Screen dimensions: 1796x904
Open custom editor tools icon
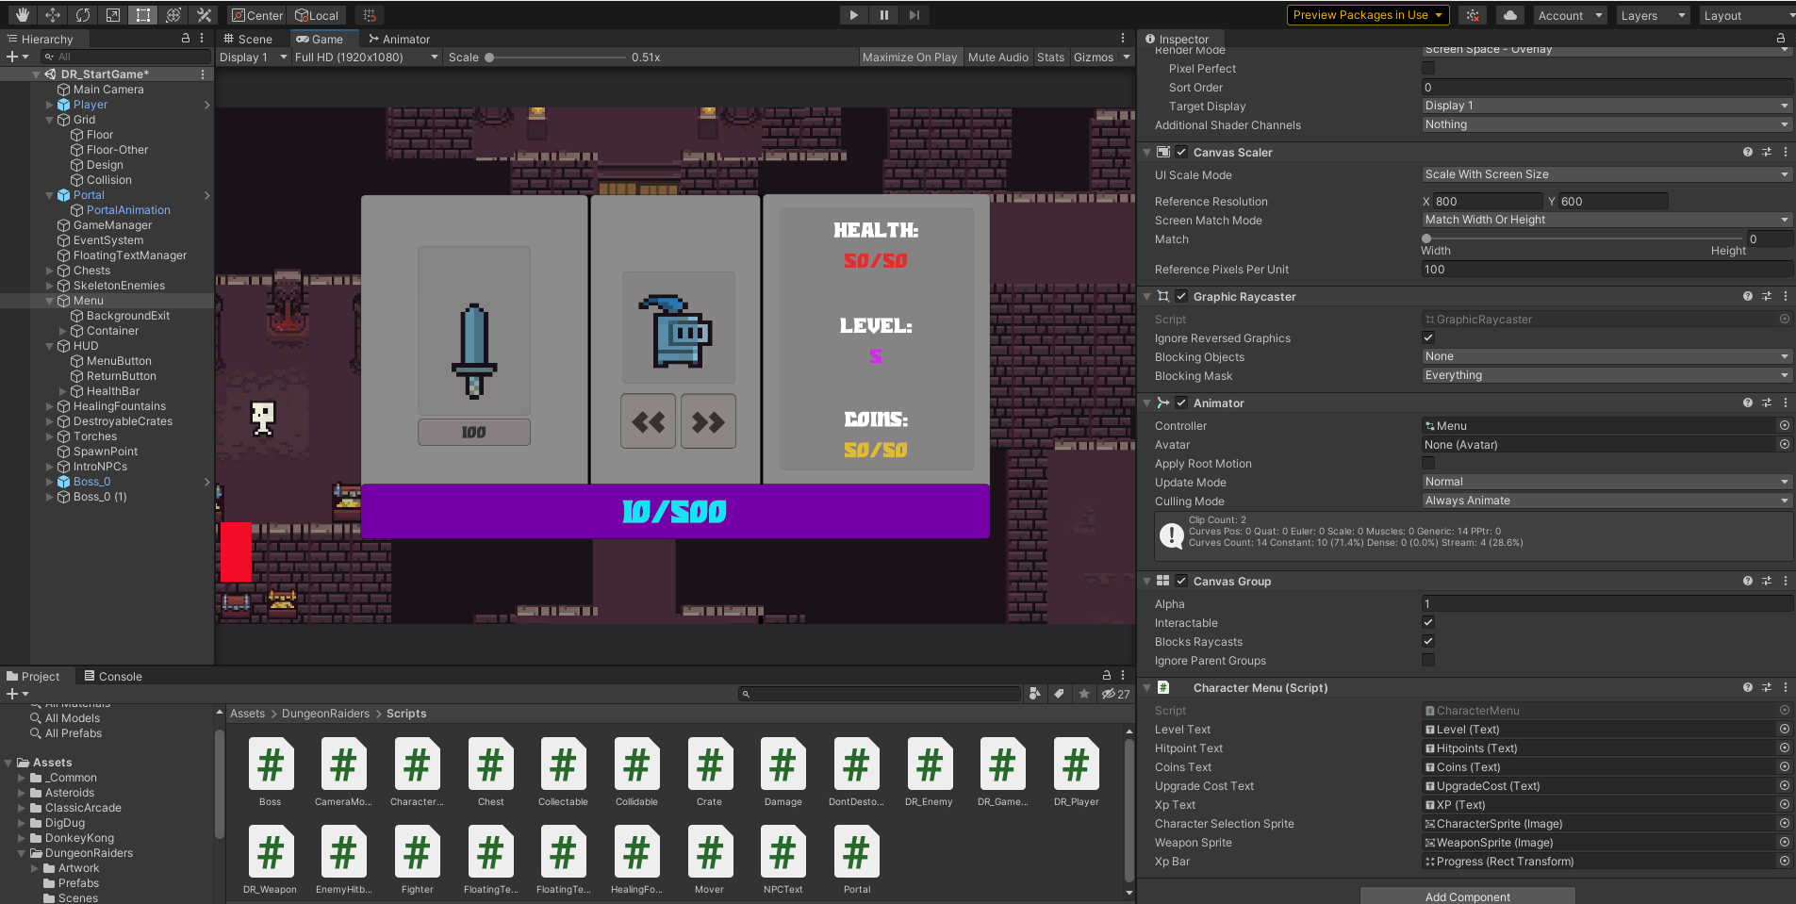coord(204,15)
